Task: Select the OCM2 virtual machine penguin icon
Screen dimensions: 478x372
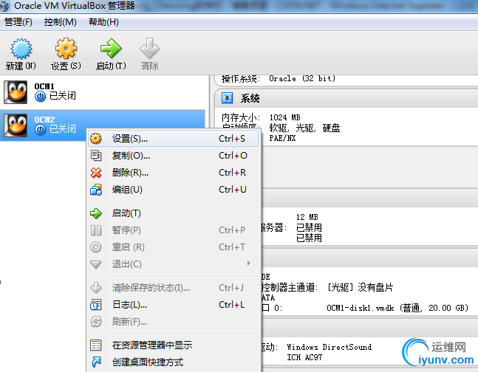Action: [16, 125]
